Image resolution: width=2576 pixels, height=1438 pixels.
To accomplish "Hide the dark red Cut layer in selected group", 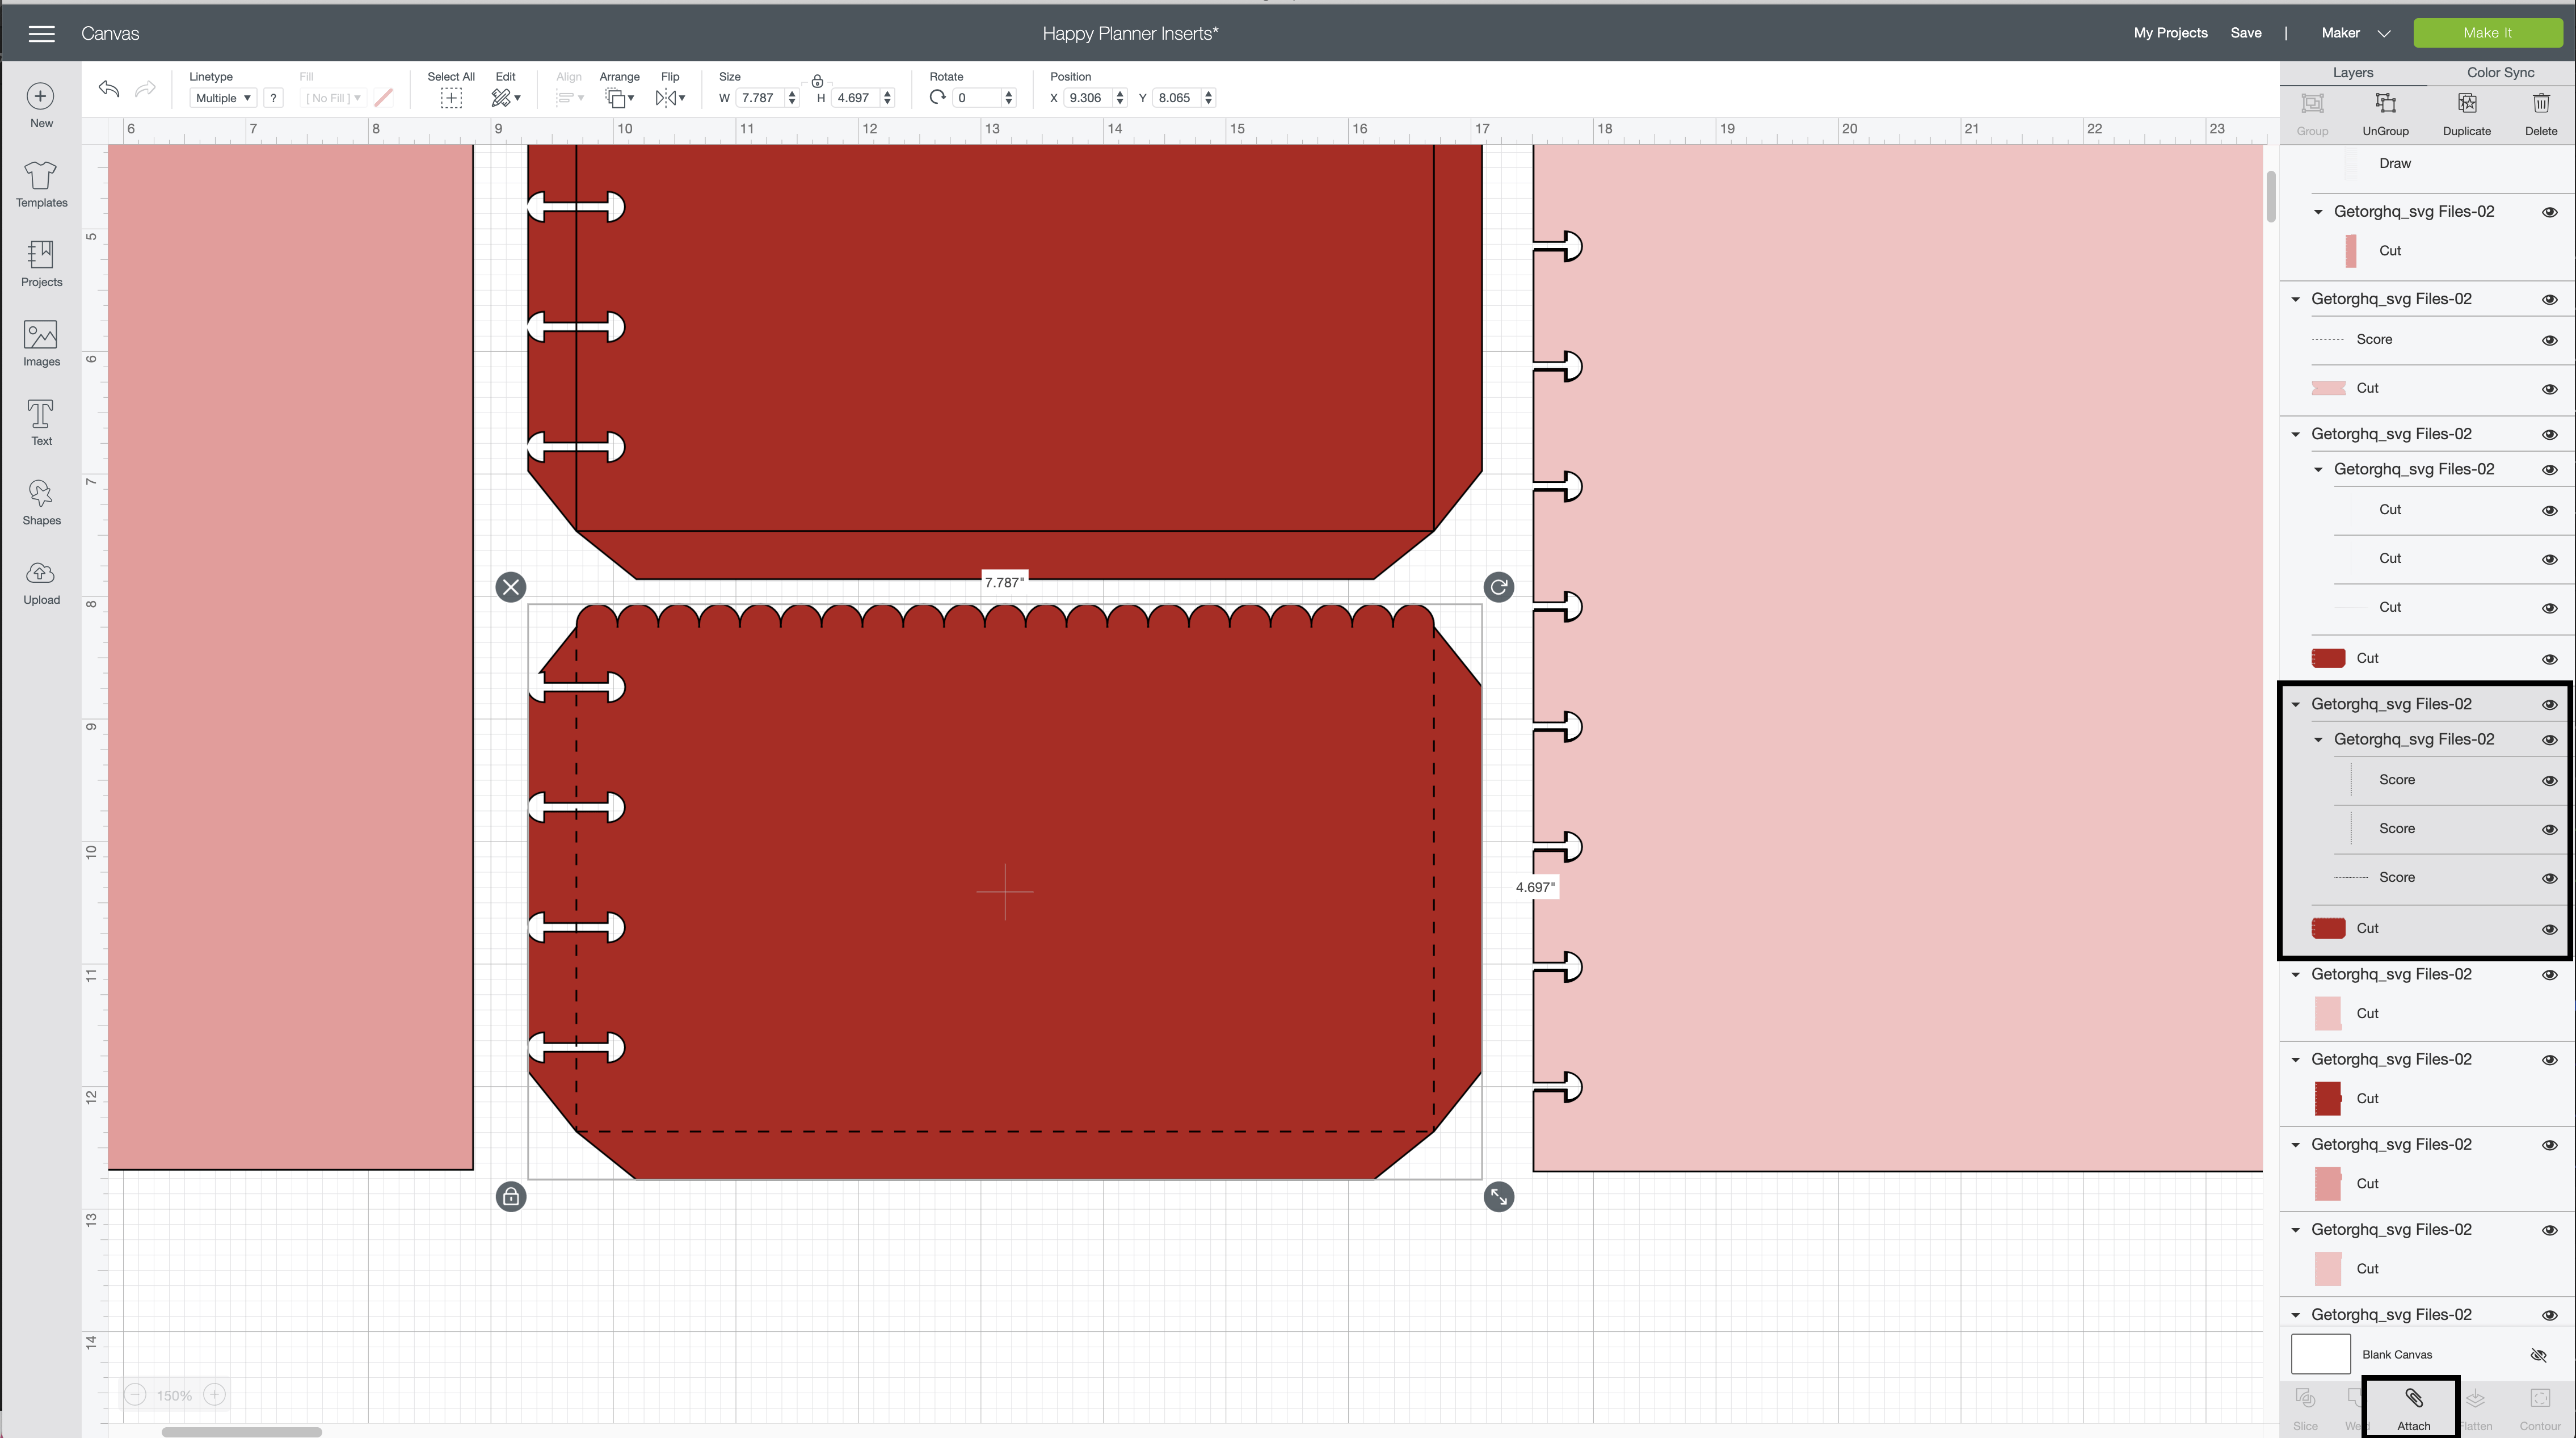I will (2549, 929).
